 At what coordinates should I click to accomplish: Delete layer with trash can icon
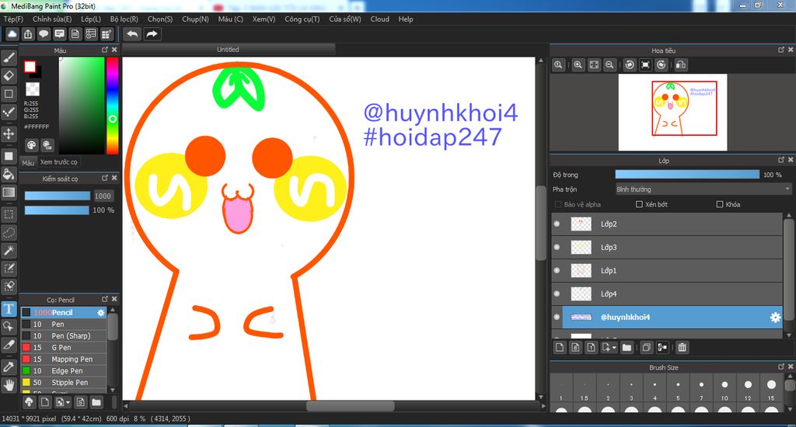pos(682,347)
